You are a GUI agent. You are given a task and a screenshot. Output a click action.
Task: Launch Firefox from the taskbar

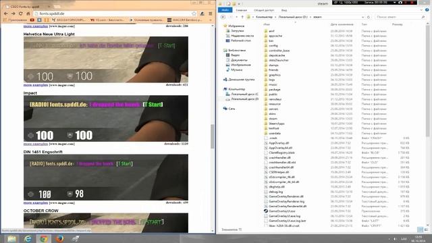tap(59, 238)
